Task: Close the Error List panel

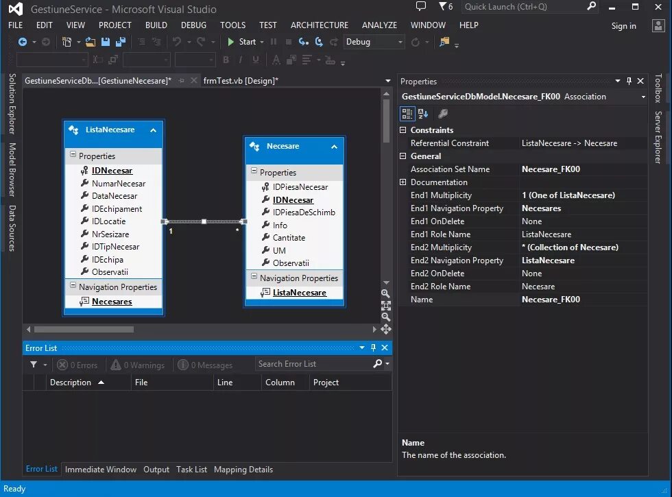Action: 385,348
